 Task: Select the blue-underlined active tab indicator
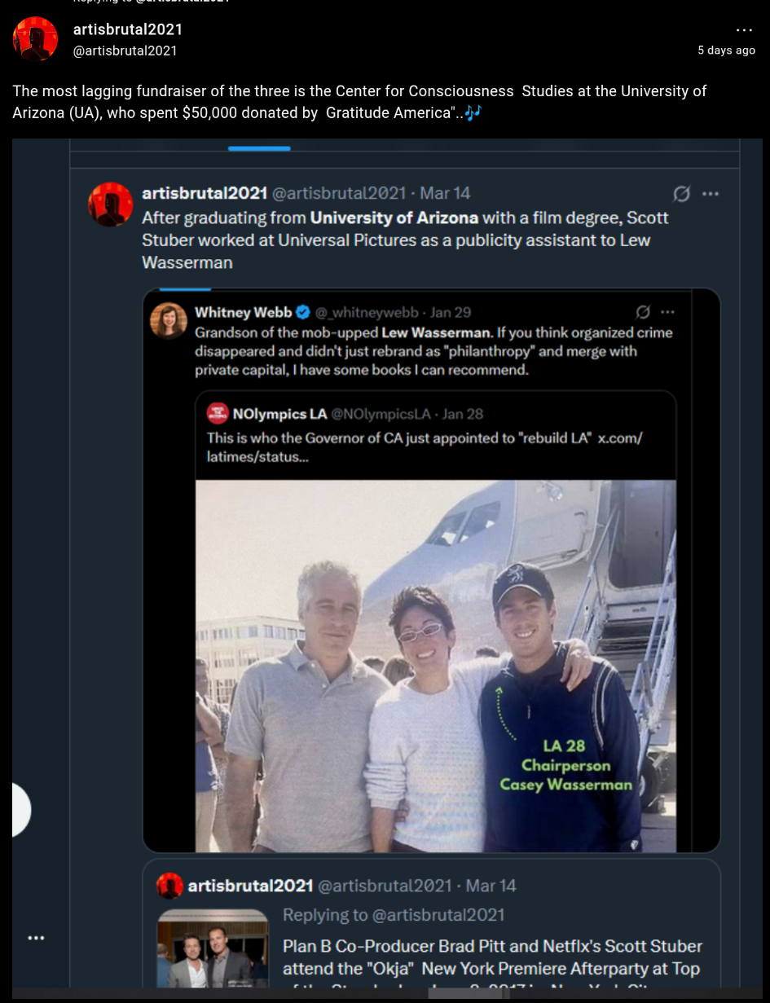tap(259, 148)
